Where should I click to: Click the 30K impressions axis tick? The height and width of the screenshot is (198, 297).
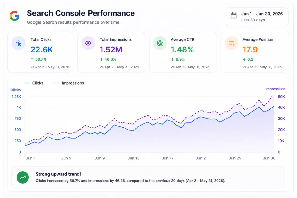281,119
